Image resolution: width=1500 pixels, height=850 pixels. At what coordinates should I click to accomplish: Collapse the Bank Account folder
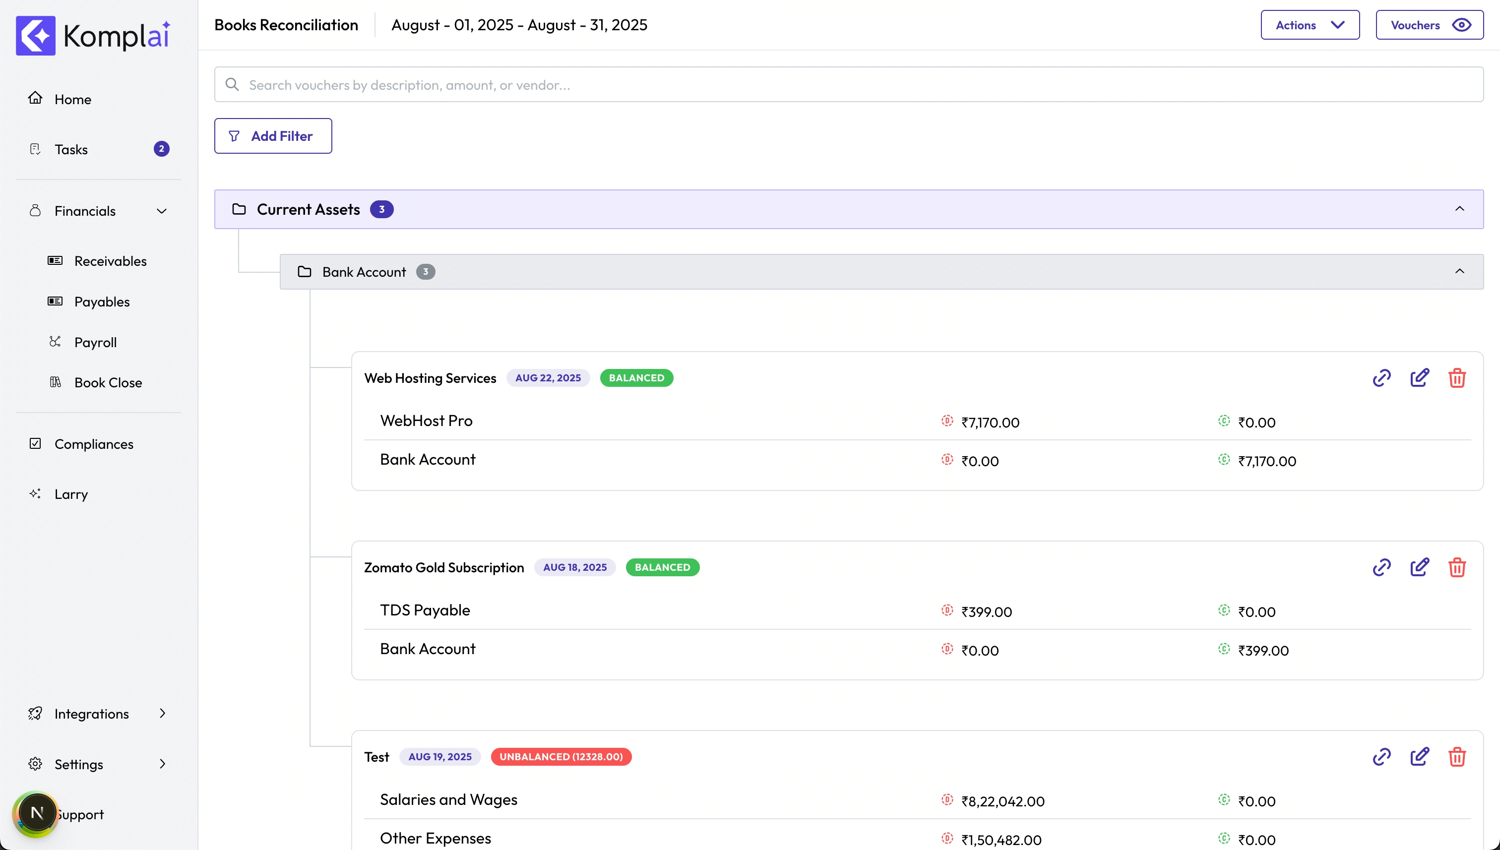click(1459, 271)
